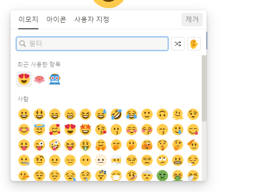Select the upside-down face emoji
Image resolution: width=269 pixels, height=192 pixels.
162,114
